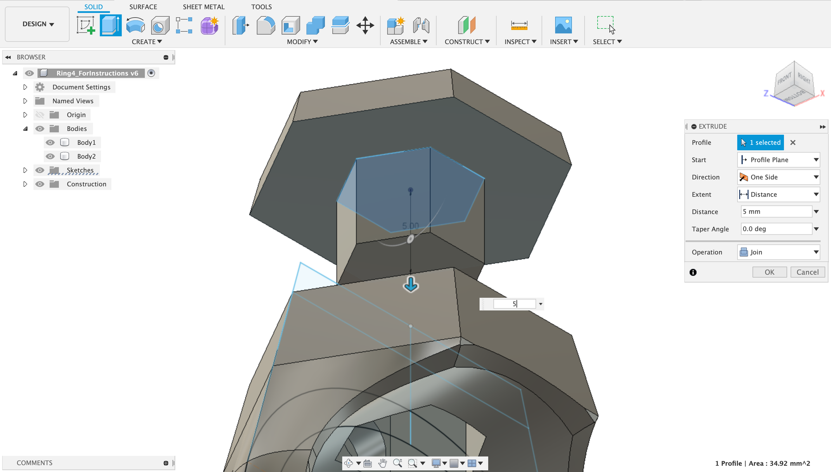This screenshot has height=472, width=831.
Task: Select the Extrude tool in Create panel
Action: click(x=110, y=25)
